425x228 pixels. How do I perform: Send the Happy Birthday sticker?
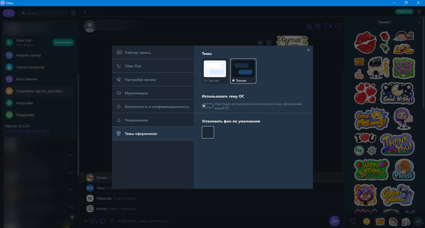[x=371, y=170]
